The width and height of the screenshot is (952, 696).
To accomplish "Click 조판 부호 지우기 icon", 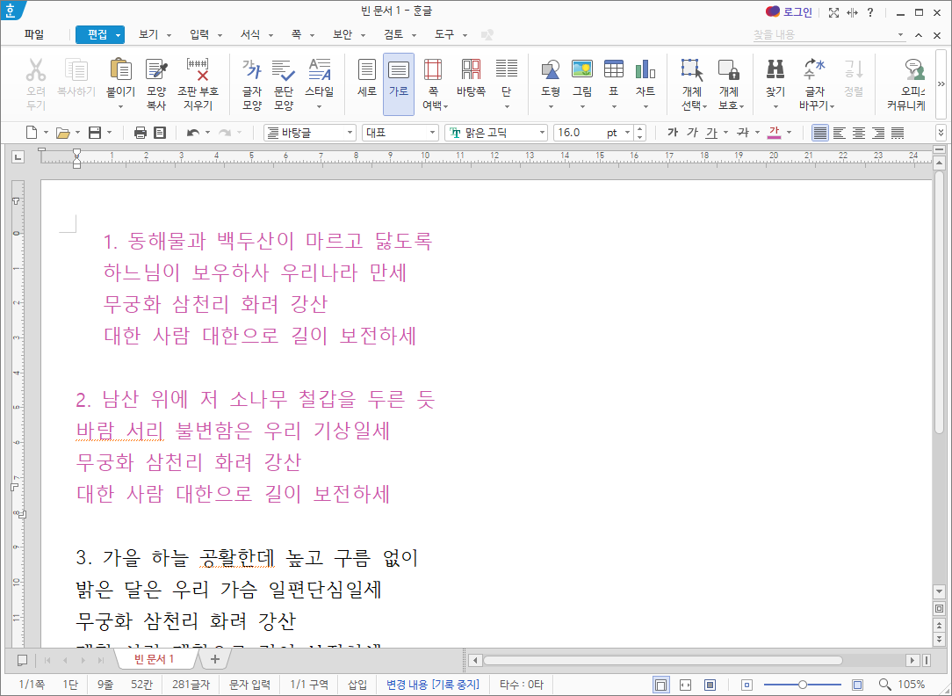I will [198, 83].
